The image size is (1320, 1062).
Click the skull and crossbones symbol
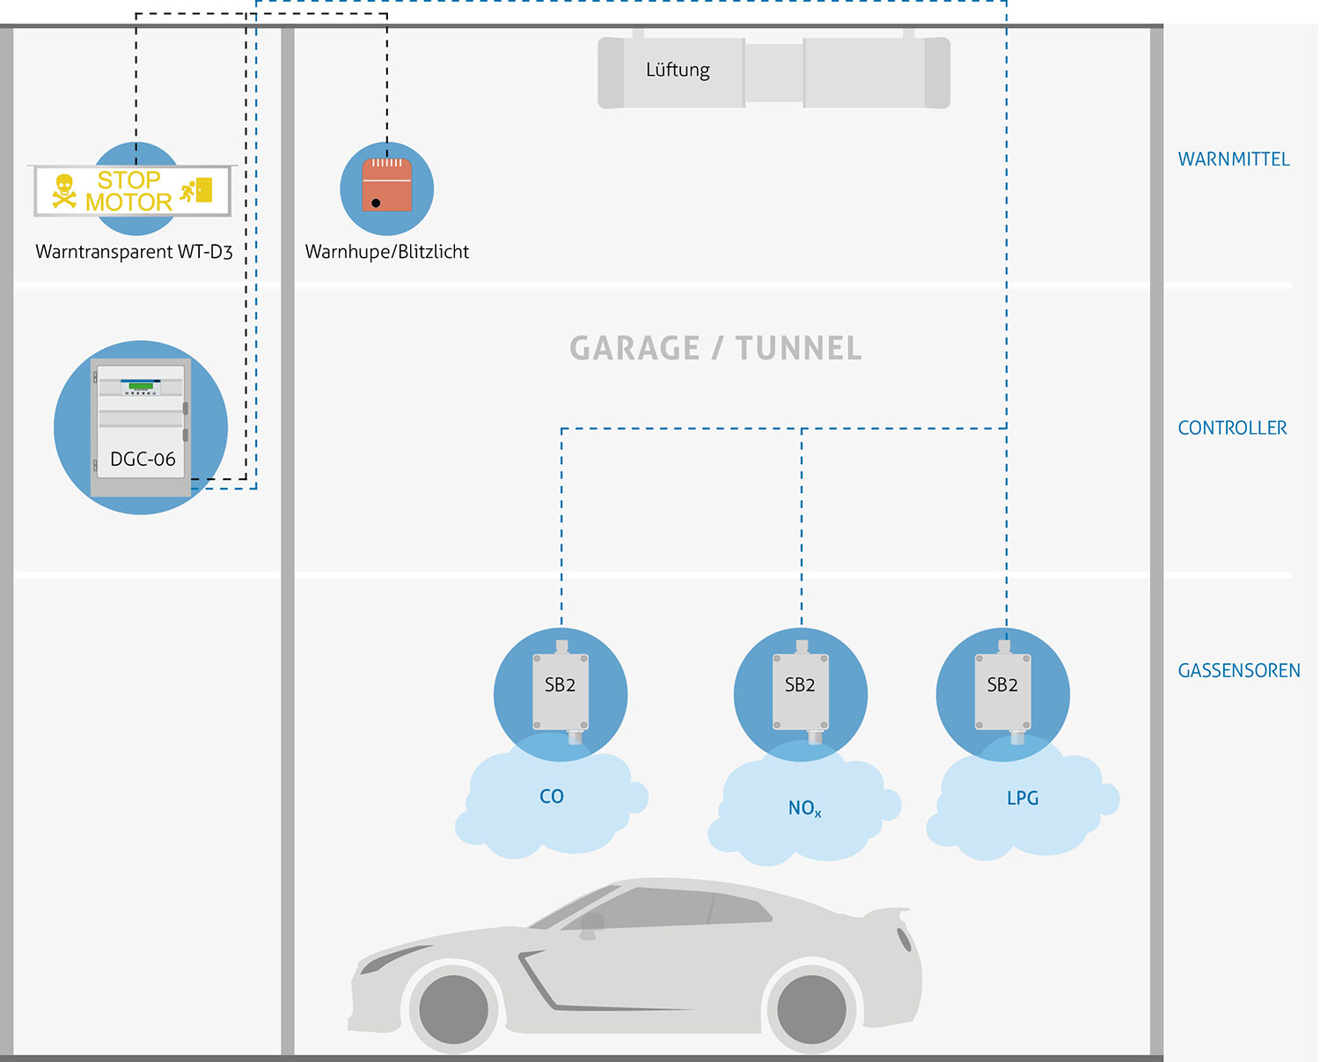coord(64,191)
